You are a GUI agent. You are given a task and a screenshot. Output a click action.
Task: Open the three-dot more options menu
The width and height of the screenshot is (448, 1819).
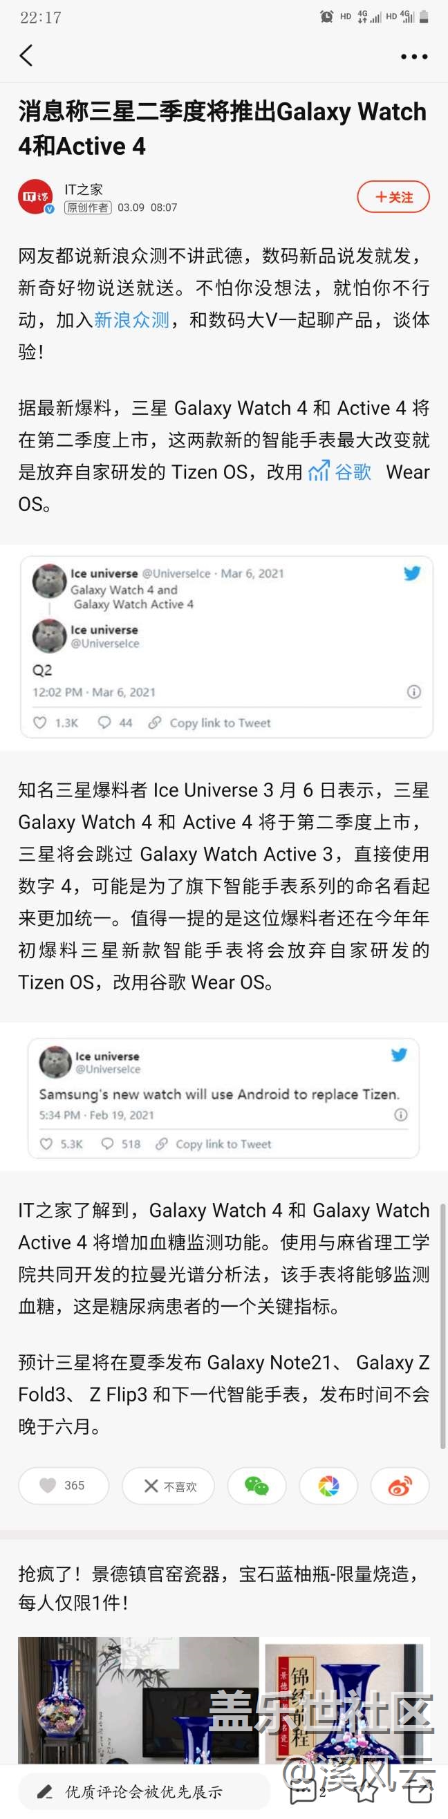(414, 57)
